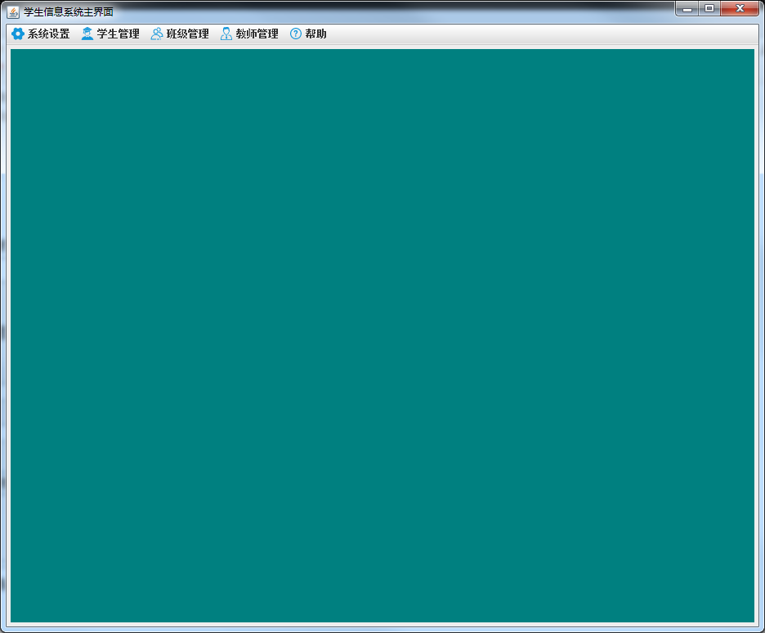This screenshot has width=765, height=633.
Task: Click the 学生信息系统主界面 title text
Action: pyautogui.click(x=69, y=11)
